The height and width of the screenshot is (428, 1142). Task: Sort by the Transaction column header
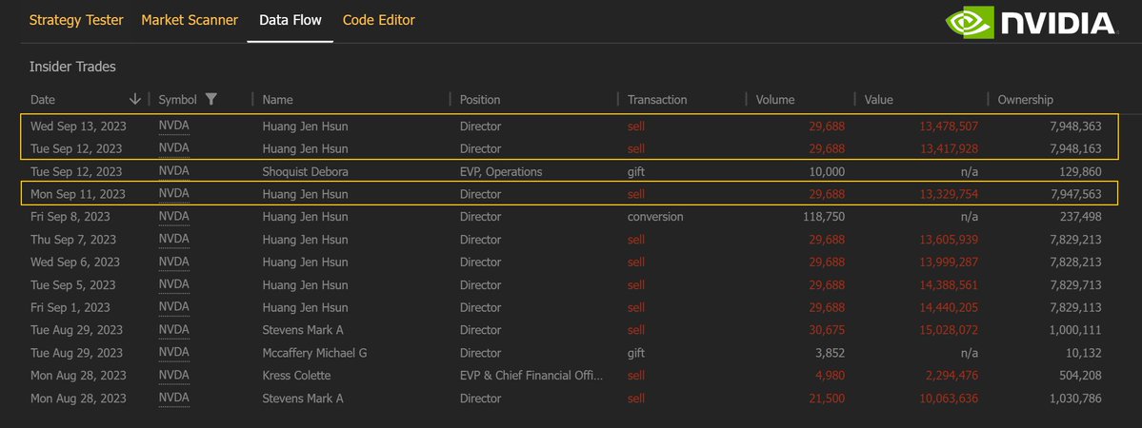click(x=657, y=100)
